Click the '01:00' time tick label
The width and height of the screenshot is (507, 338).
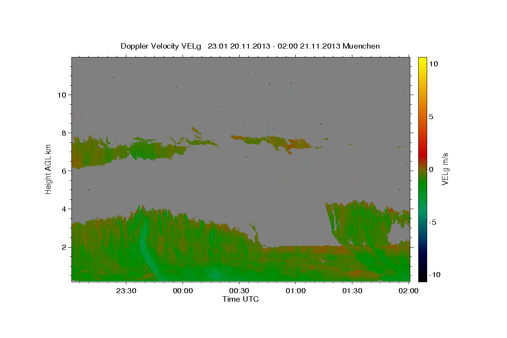click(x=296, y=291)
